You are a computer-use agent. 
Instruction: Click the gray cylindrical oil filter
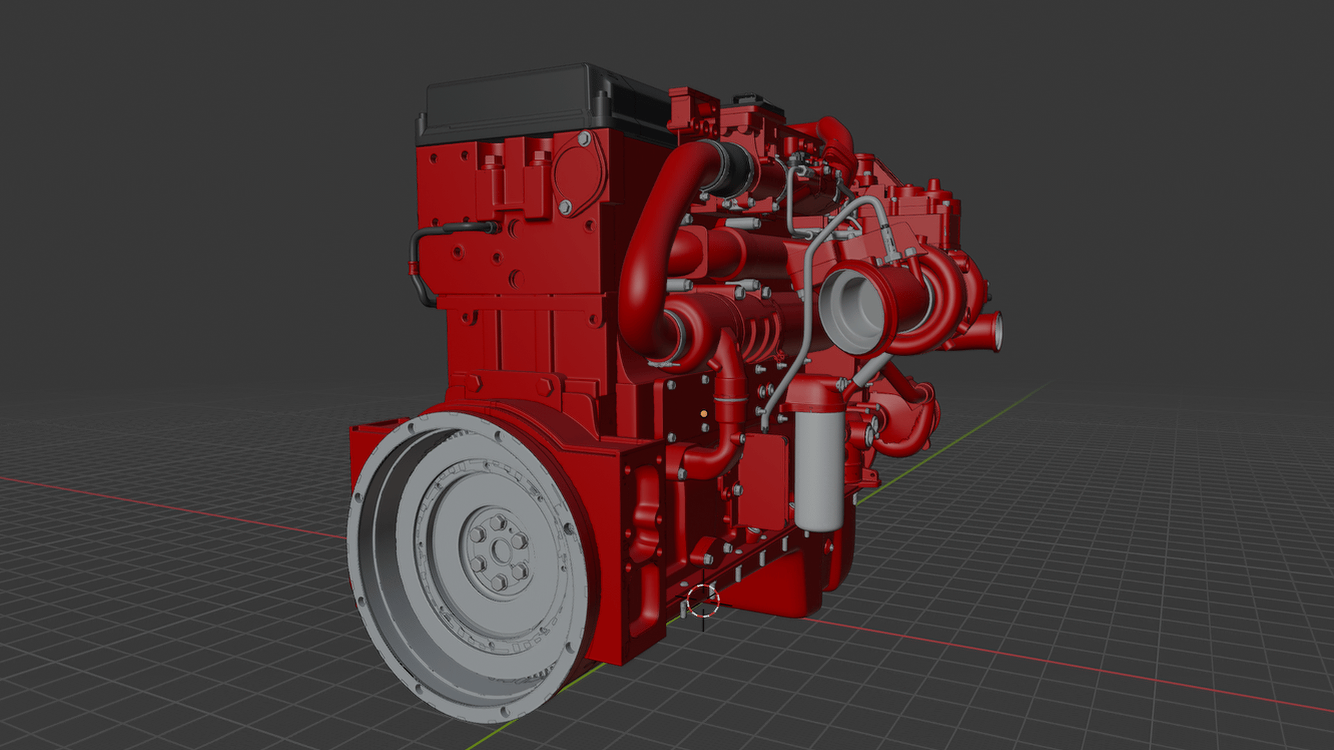[x=819, y=471]
